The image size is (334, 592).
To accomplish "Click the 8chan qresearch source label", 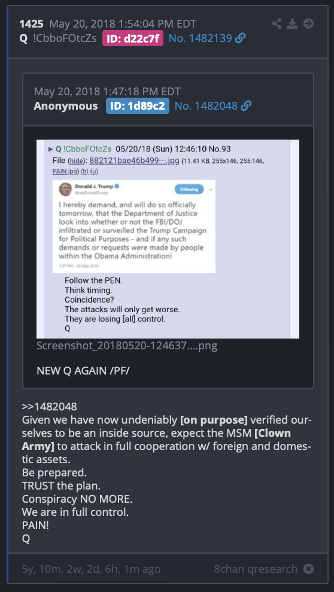I will coord(256,569).
